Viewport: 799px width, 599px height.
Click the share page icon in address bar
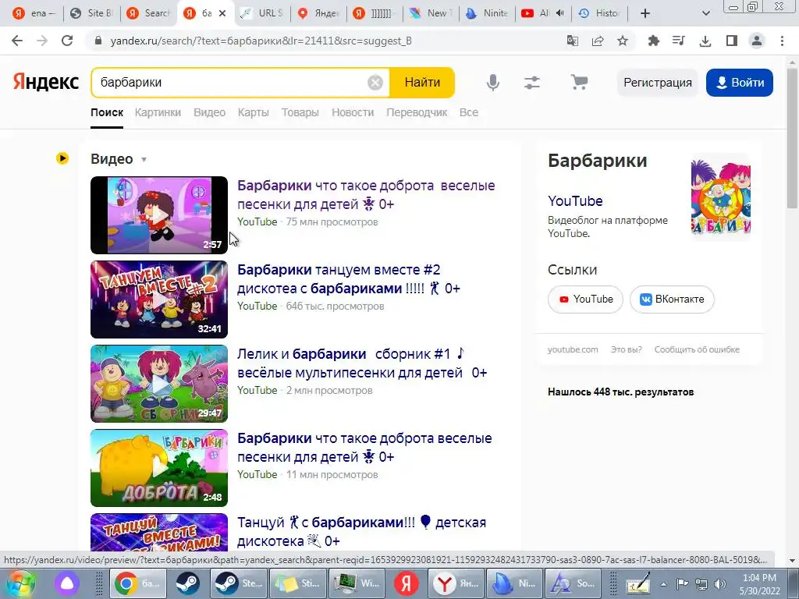[x=598, y=41]
